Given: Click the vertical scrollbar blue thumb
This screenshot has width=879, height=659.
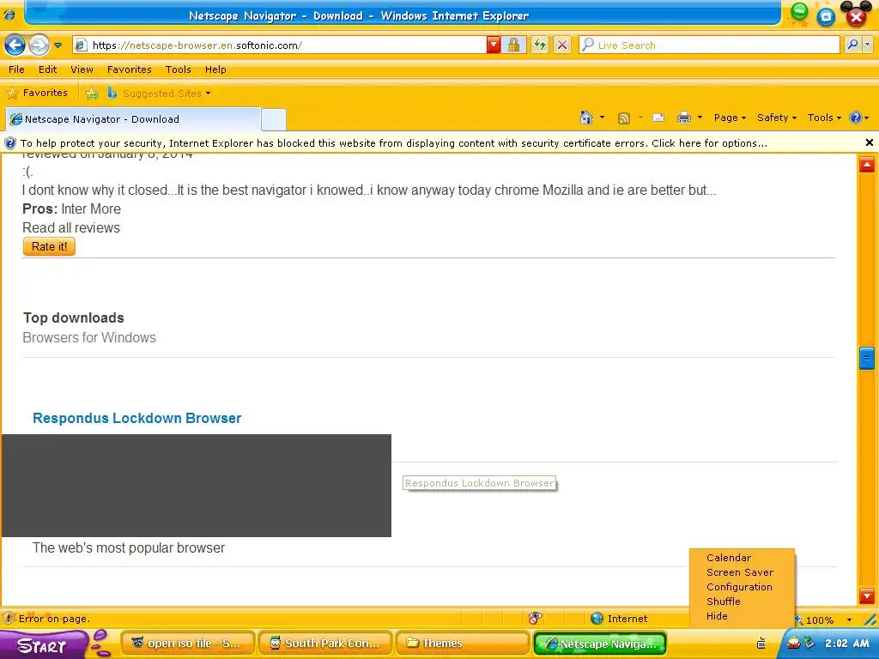Looking at the screenshot, I should click(x=867, y=358).
